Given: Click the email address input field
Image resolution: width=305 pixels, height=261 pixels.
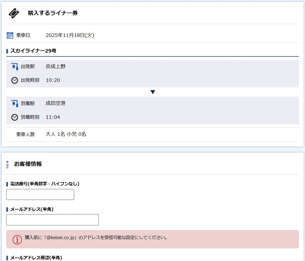Looking at the screenshot, I should [x=52, y=220].
